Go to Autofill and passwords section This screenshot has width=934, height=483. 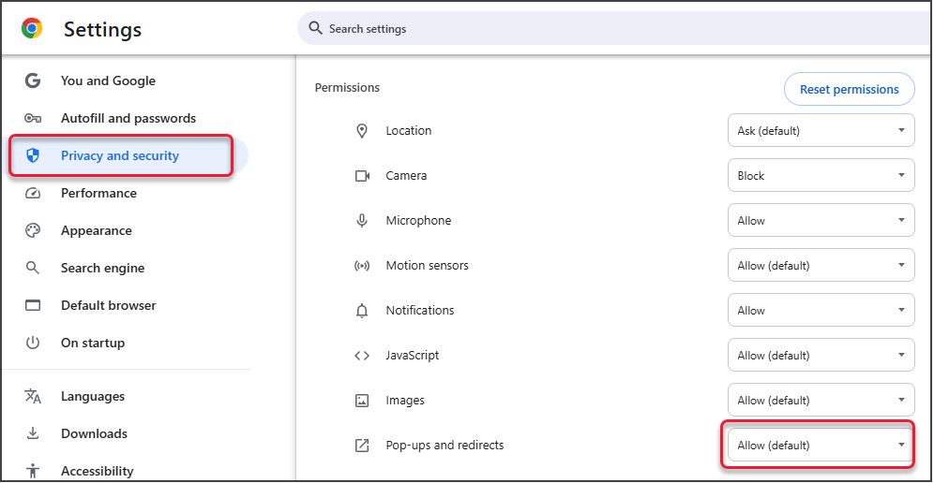point(128,119)
